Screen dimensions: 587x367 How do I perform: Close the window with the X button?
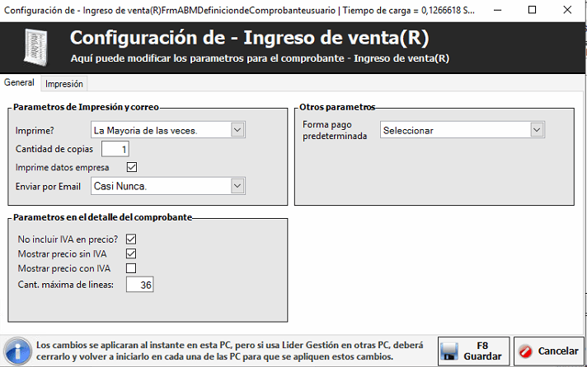pyautogui.click(x=569, y=10)
